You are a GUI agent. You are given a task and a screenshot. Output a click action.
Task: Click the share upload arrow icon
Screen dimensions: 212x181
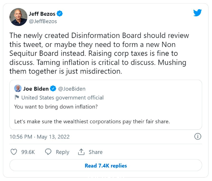click(x=81, y=152)
